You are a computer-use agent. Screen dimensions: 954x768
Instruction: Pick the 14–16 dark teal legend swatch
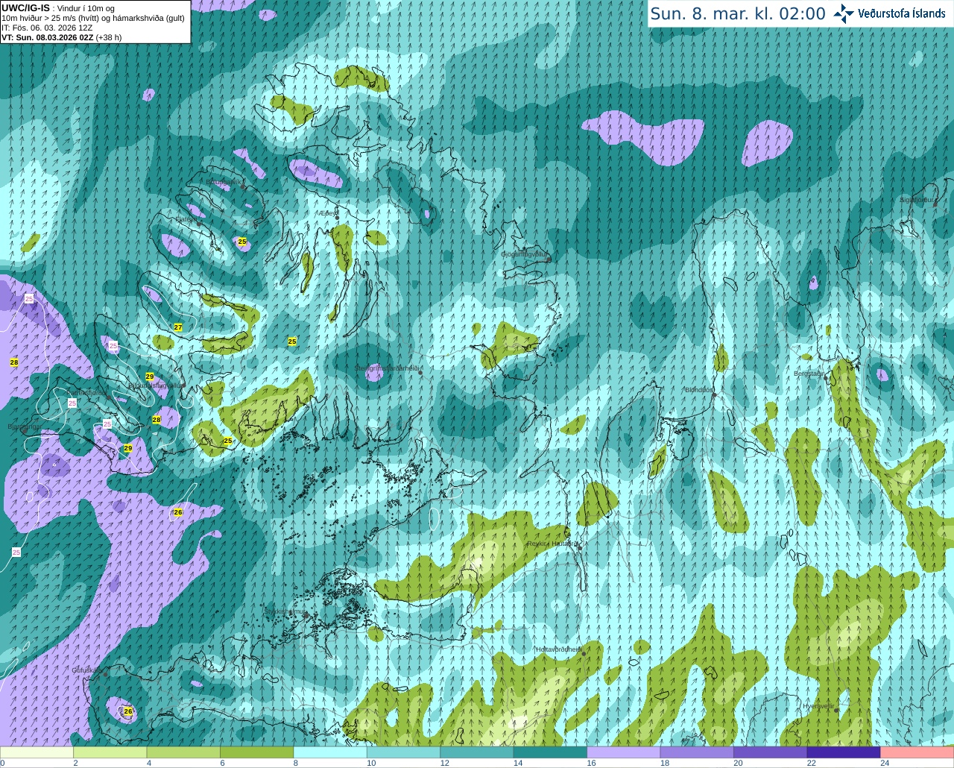551,752
